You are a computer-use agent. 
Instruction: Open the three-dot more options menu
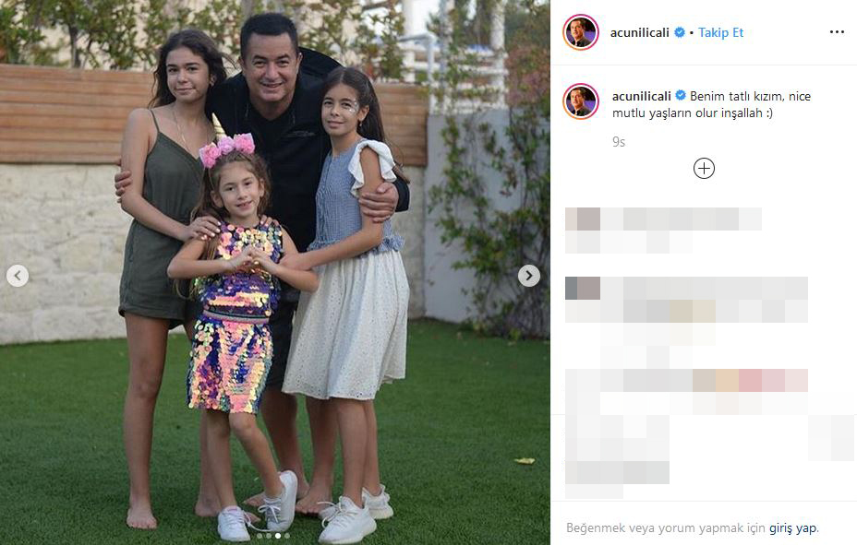(x=837, y=32)
